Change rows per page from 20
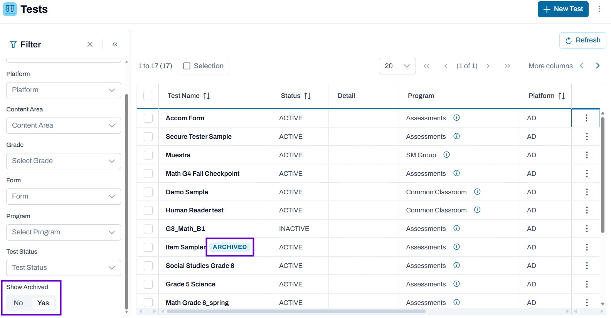The image size is (611, 318). (397, 66)
